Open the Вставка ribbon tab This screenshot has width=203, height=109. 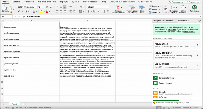[16, 2]
